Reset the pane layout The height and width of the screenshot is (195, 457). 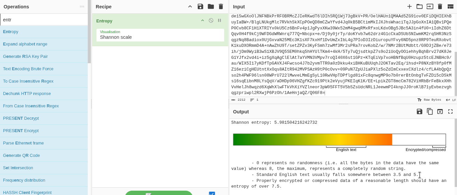click(x=450, y=6)
